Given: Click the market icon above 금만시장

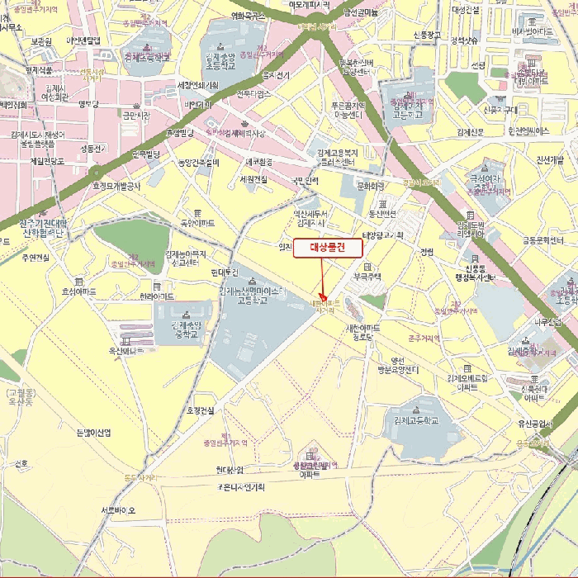Looking at the screenshot, I should (x=137, y=107).
